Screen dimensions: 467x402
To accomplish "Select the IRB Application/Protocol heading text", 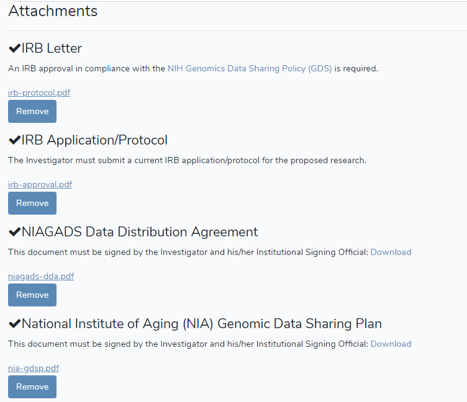I will click(x=94, y=140).
